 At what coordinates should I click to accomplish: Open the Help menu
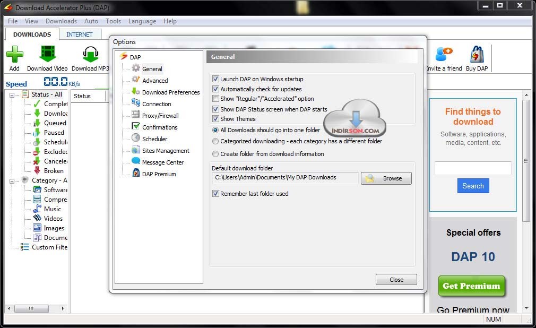click(x=170, y=21)
